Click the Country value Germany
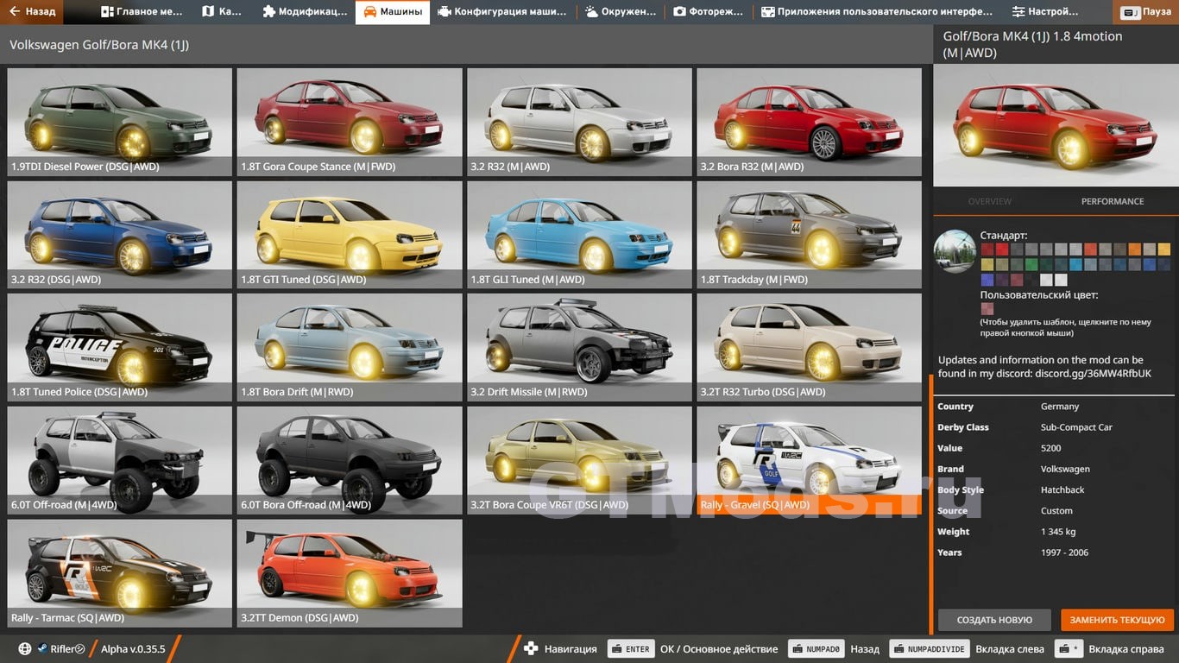The image size is (1179, 663). pyautogui.click(x=1060, y=407)
